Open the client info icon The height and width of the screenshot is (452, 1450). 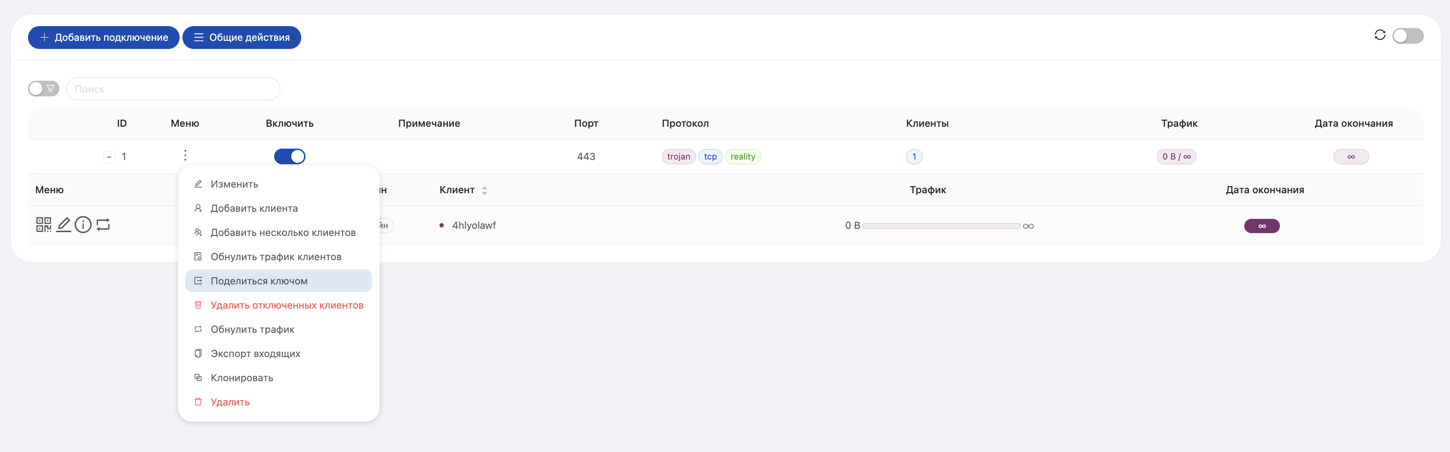83,225
